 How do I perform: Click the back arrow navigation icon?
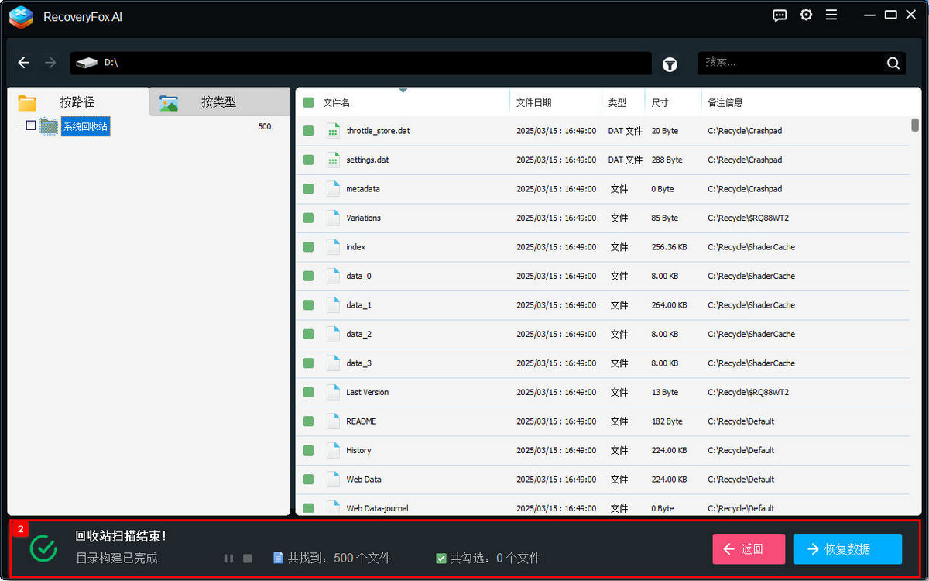[x=24, y=63]
